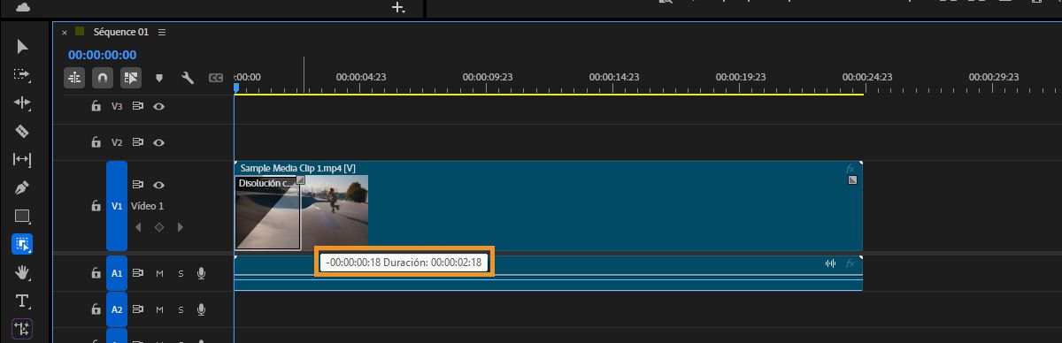This screenshot has height=343, width=1062.
Task: Click fx badge on the audio clip
Action: tap(850, 263)
